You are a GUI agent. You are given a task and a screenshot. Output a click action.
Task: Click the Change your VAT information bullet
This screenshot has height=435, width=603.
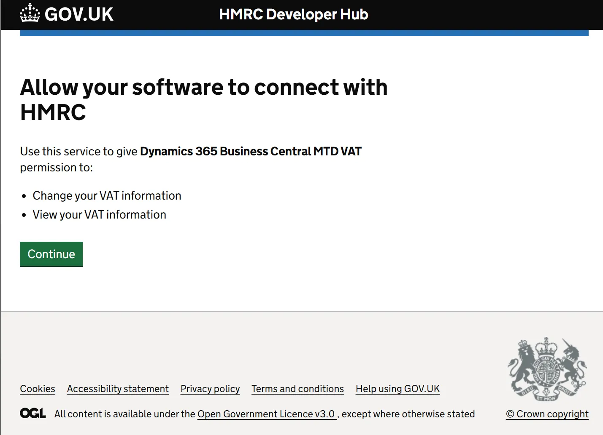pos(107,195)
